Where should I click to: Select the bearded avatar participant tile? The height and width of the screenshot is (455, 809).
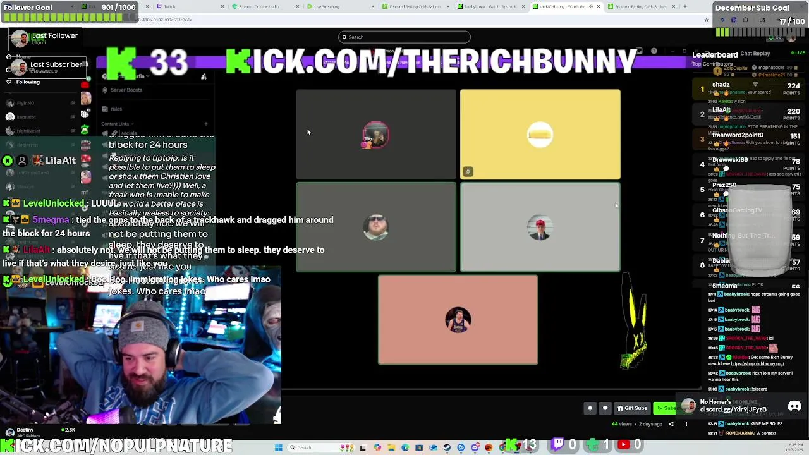(x=376, y=227)
